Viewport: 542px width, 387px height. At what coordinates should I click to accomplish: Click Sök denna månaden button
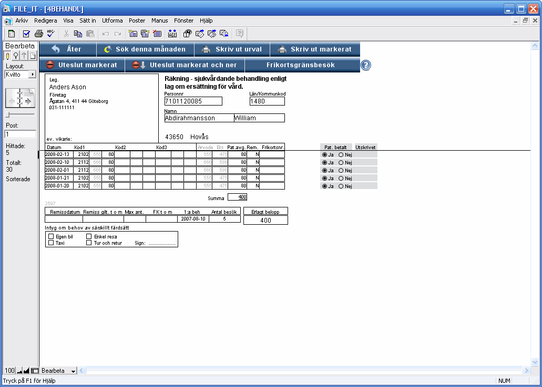(x=145, y=49)
